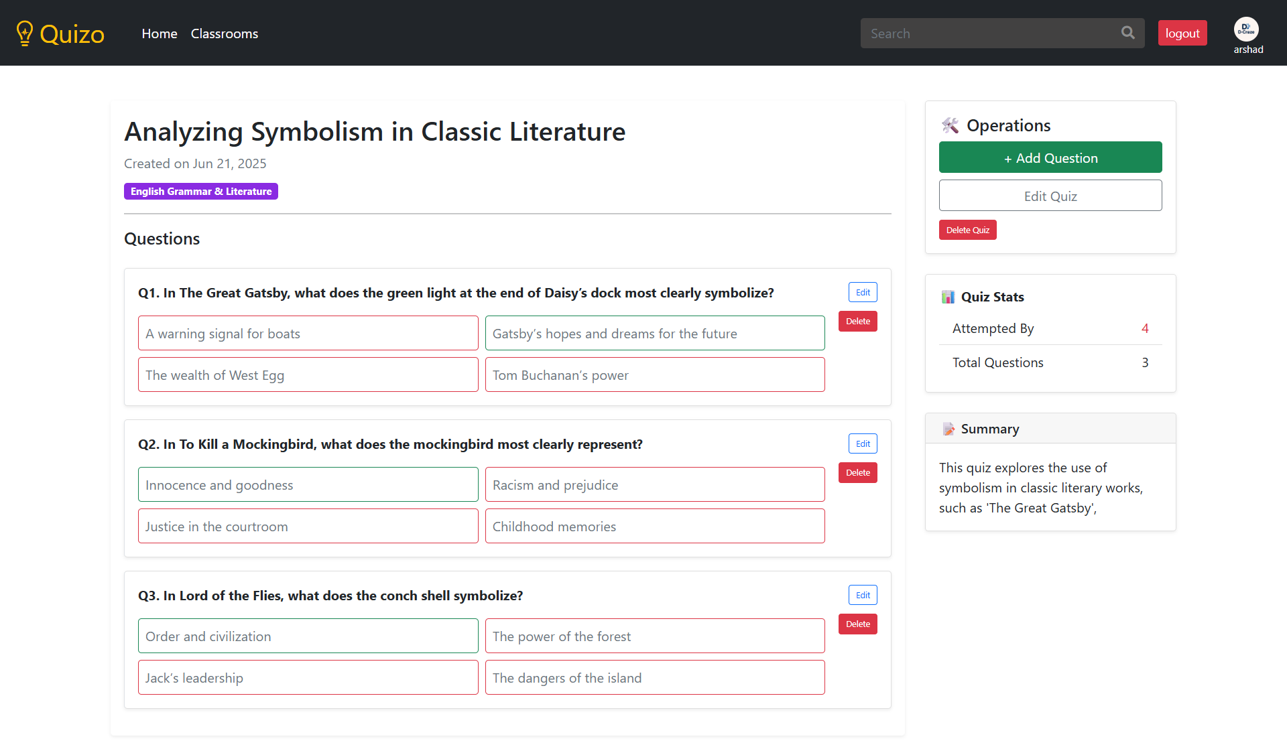Click the Summary notepad icon
This screenshot has height=755, width=1287.
pyautogui.click(x=948, y=429)
